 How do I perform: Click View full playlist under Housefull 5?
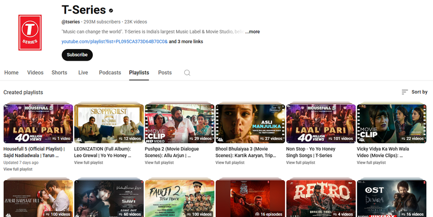(x=18, y=169)
